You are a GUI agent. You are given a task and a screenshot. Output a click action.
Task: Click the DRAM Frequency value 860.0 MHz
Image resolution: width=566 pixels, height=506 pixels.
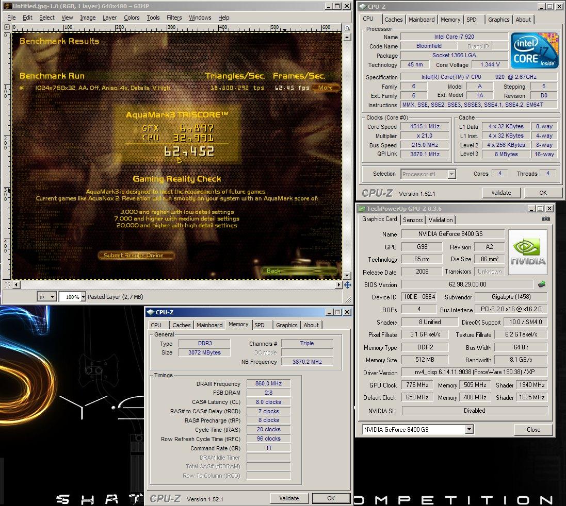click(x=268, y=383)
